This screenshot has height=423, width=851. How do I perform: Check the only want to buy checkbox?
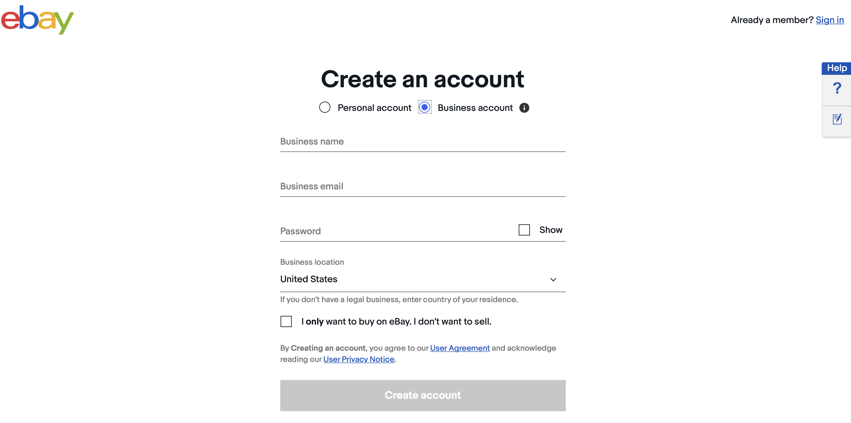(286, 321)
